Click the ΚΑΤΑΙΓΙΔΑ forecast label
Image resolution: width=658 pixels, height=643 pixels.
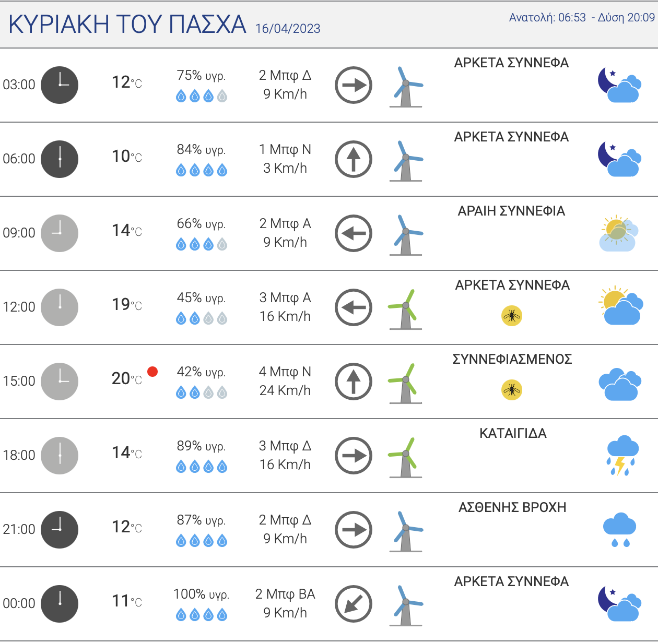pyautogui.click(x=513, y=433)
